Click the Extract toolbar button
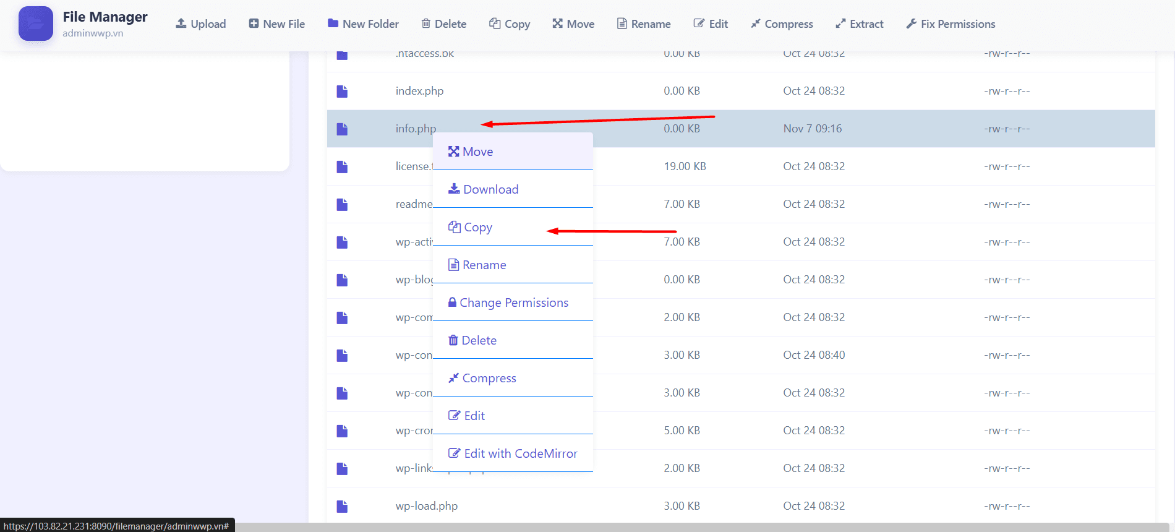 pos(859,24)
